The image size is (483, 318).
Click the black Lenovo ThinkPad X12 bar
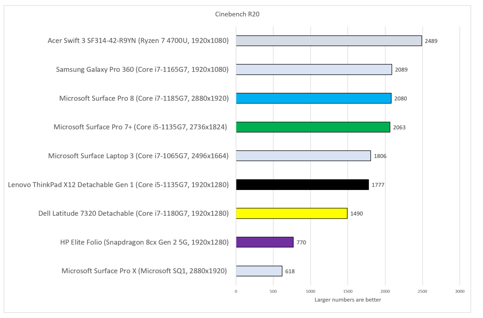302,185
